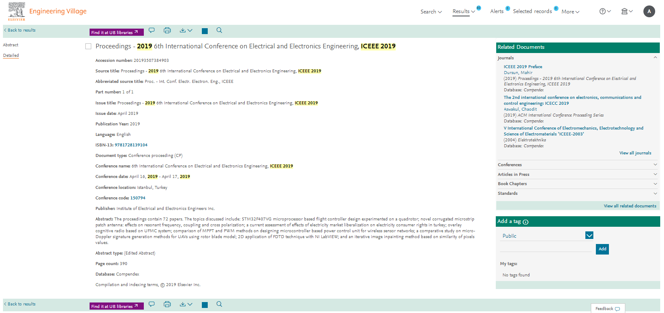Switch to the Detailed view tab

[x=11, y=56]
